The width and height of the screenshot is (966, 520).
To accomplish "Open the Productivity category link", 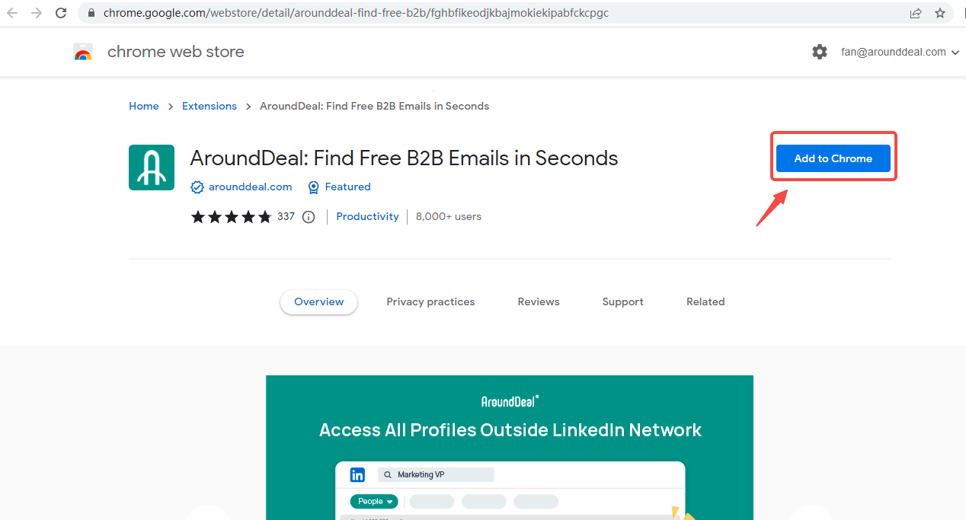I will [367, 217].
